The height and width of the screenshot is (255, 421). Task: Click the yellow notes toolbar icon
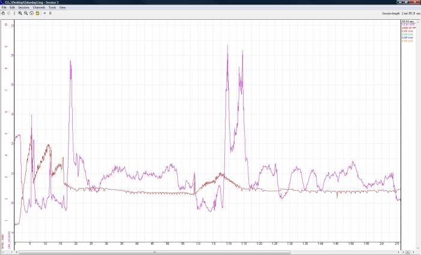37,13
